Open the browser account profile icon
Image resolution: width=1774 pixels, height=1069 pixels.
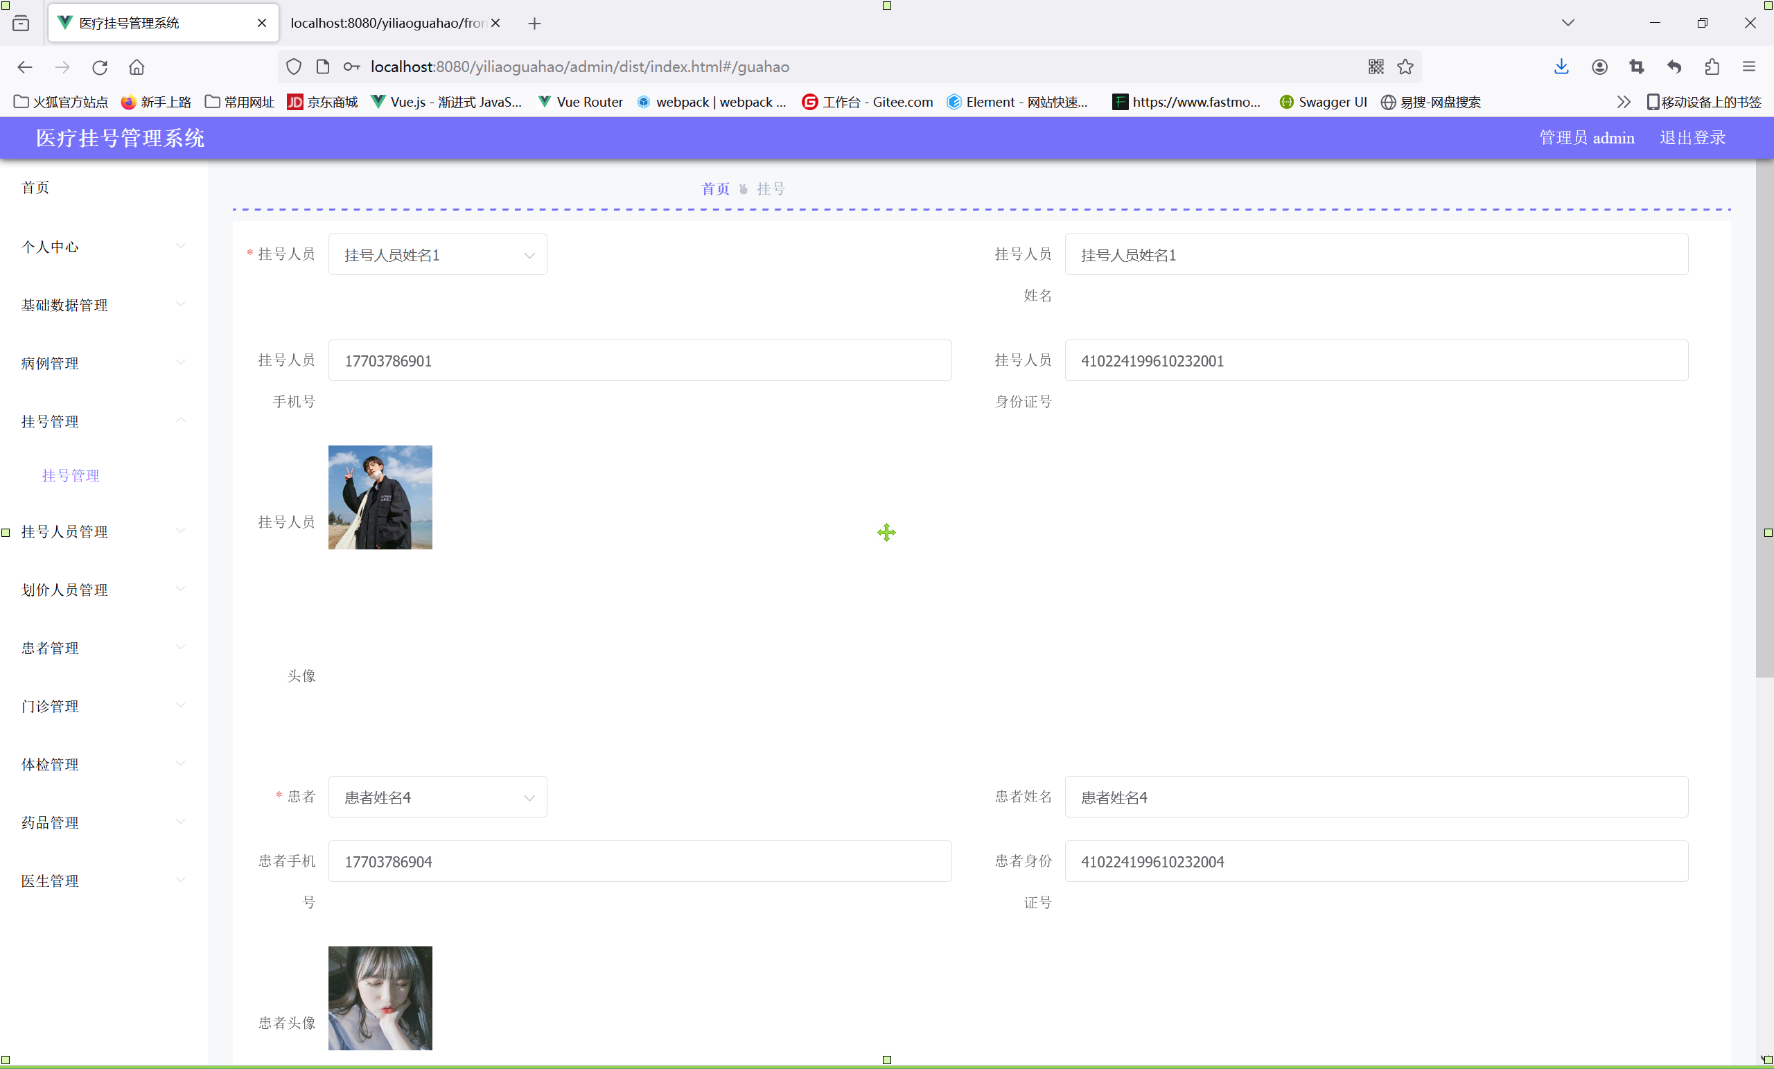click(x=1599, y=67)
